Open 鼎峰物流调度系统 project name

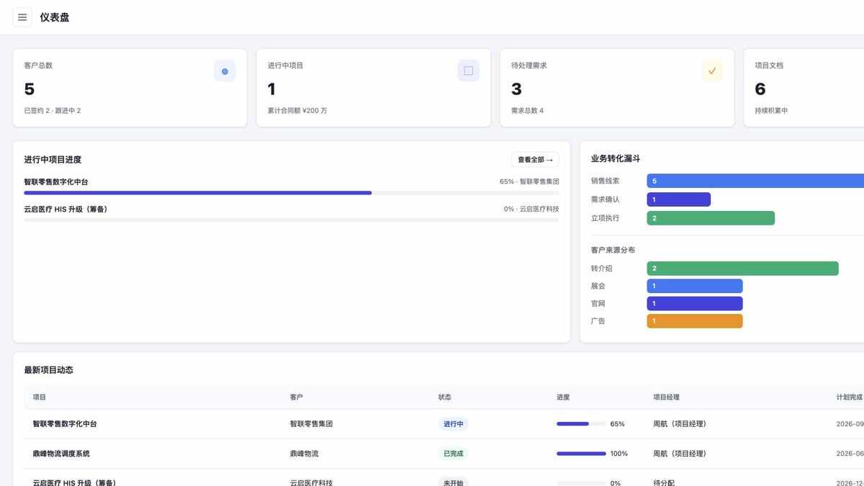(61, 454)
